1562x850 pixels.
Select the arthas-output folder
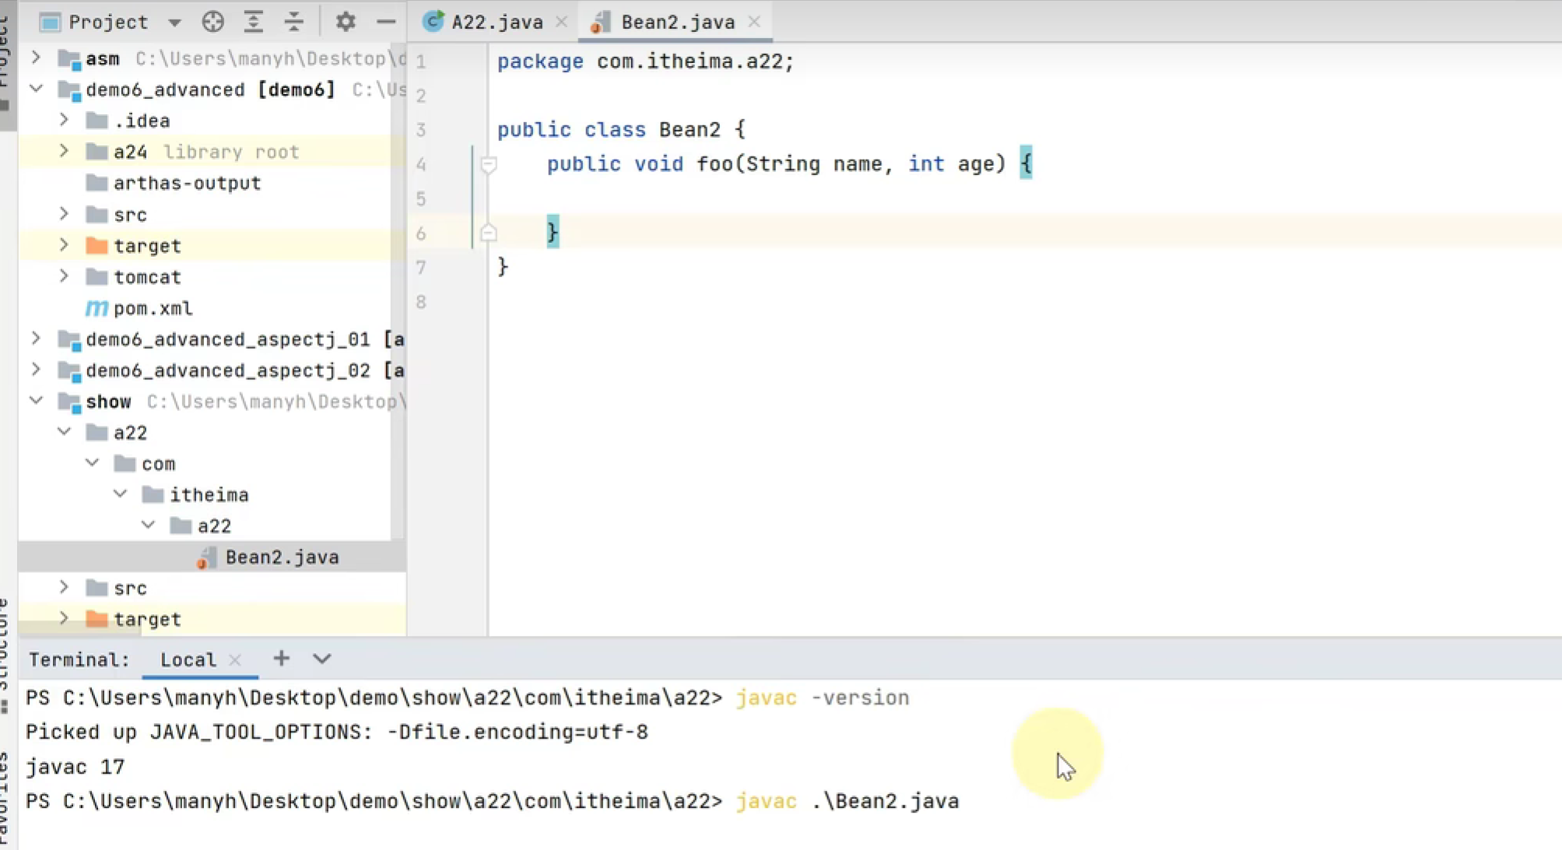click(x=187, y=183)
